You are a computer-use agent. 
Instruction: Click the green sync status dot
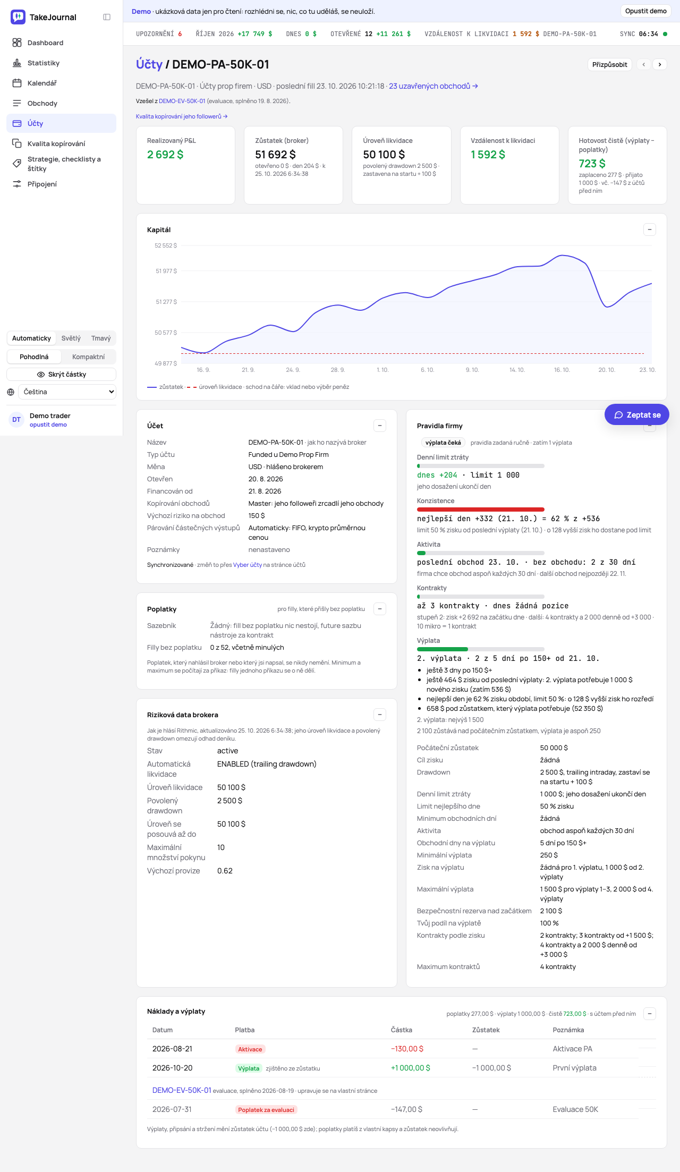click(665, 34)
